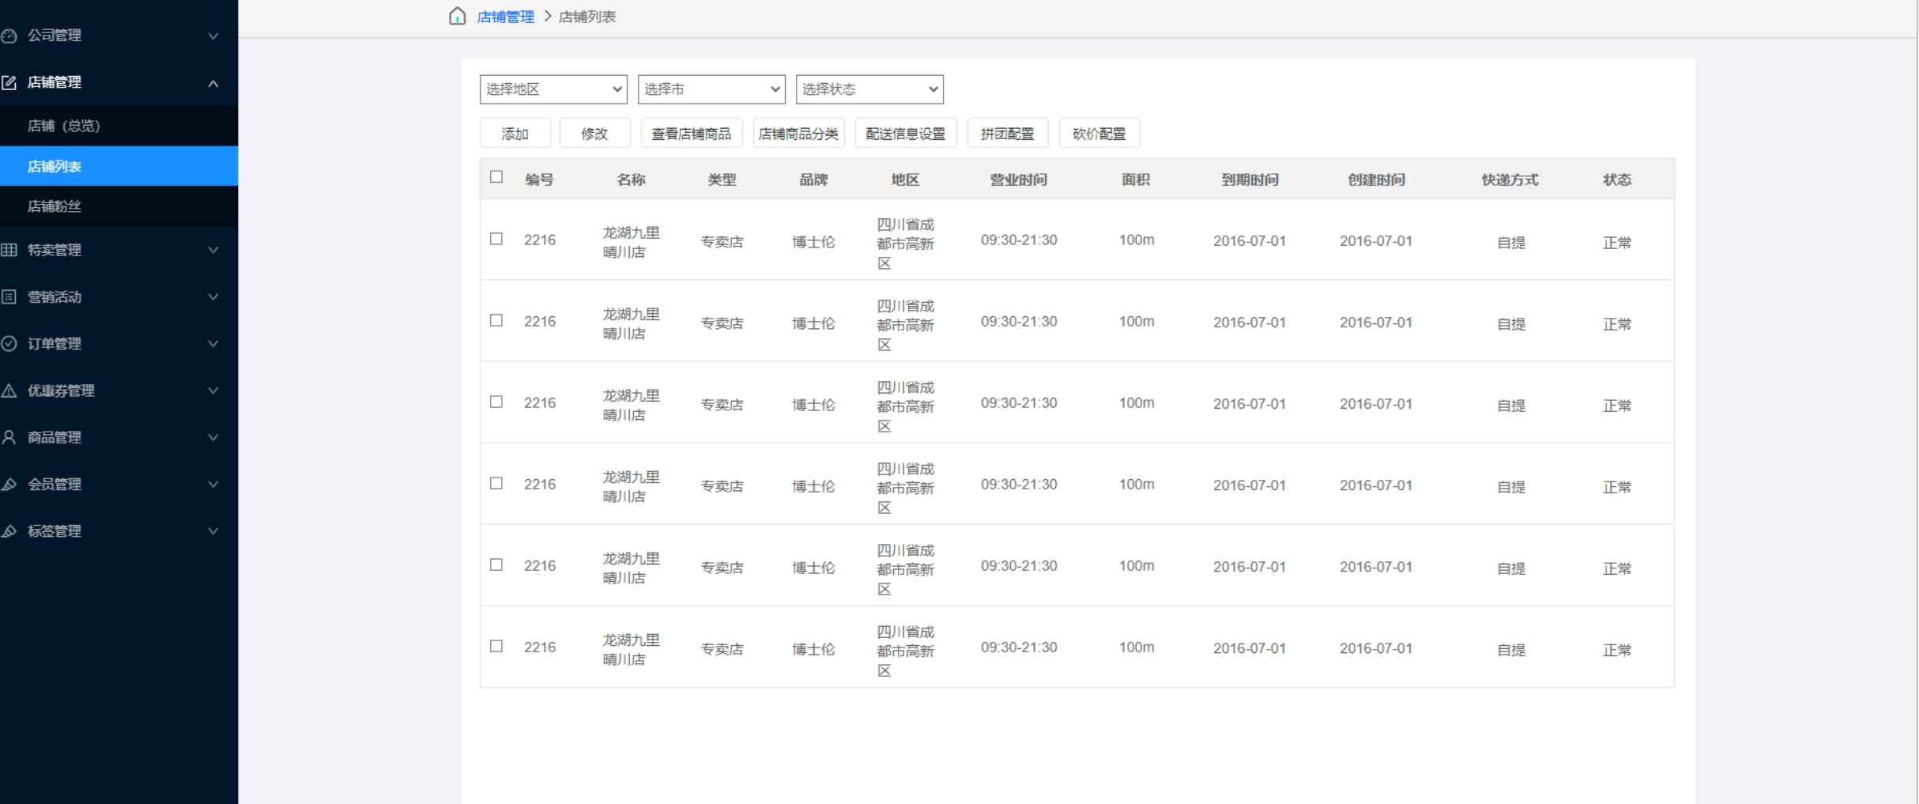Click the 到期时间 column header
Screen dimensions: 1919x804
[1250, 179]
